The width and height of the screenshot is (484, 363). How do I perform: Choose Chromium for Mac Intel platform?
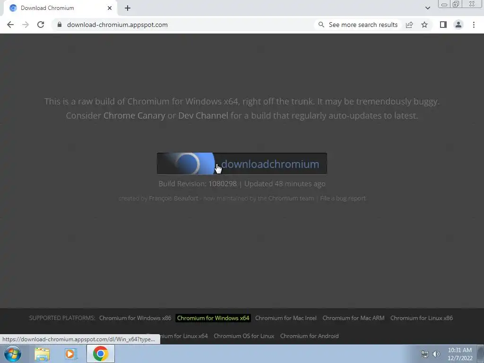tap(286, 318)
